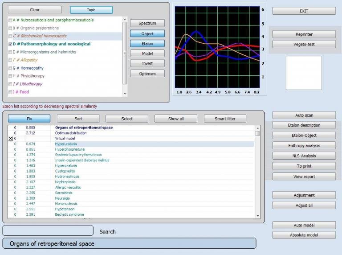Open Enthropy analysis
The image size is (342, 255).
pyautogui.click(x=304, y=146)
